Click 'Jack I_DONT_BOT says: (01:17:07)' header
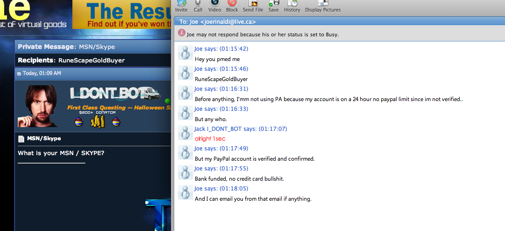The width and height of the screenshot is (505, 231). (241, 129)
